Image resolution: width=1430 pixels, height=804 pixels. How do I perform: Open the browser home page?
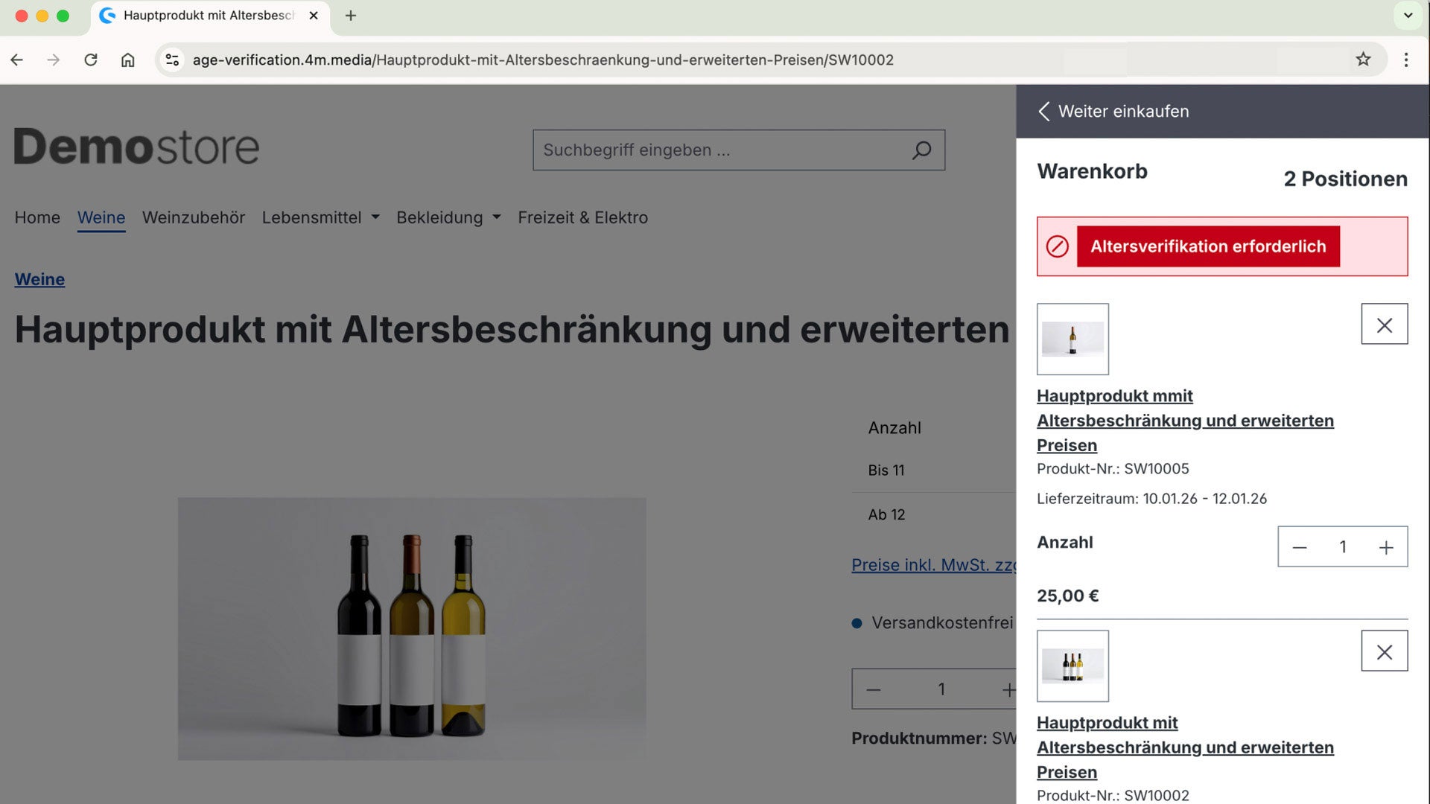coord(128,60)
